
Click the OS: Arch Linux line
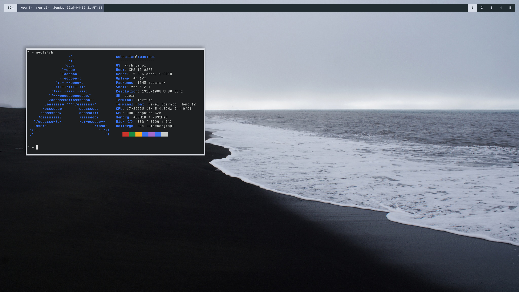coord(131,65)
